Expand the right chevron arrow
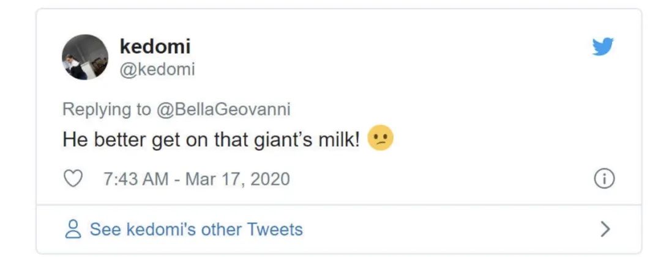The height and width of the screenshot is (257, 661). pos(605,230)
